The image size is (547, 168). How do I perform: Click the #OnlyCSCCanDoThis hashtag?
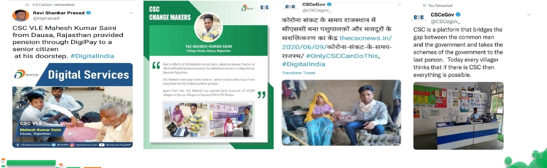[x=343, y=57]
